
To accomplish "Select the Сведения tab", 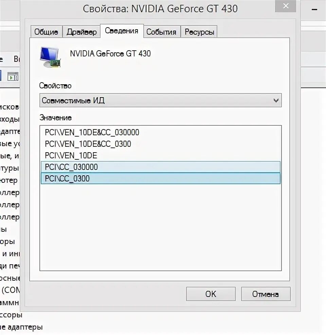I will click(x=122, y=31).
